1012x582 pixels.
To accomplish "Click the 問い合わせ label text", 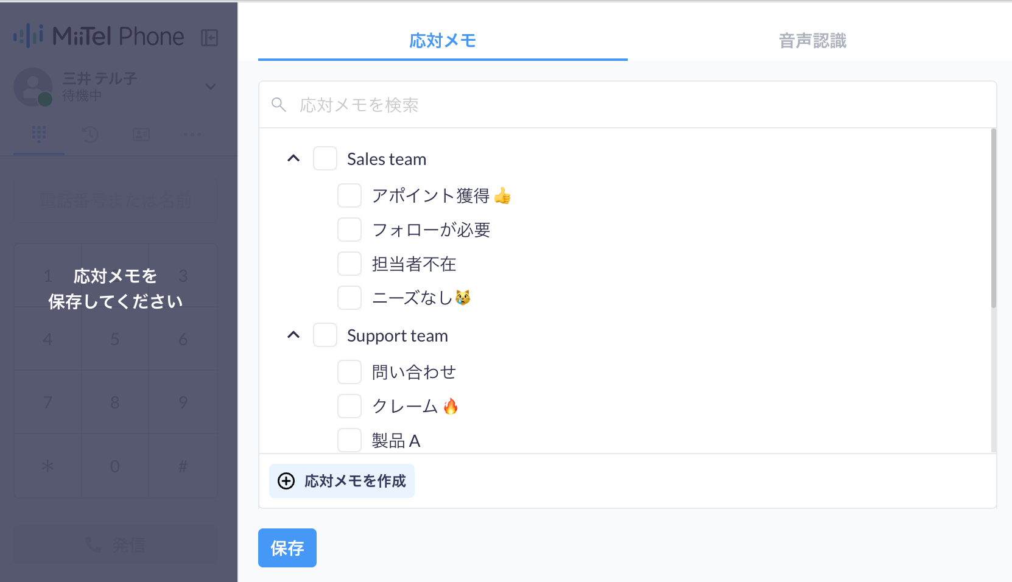I will coord(414,372).
